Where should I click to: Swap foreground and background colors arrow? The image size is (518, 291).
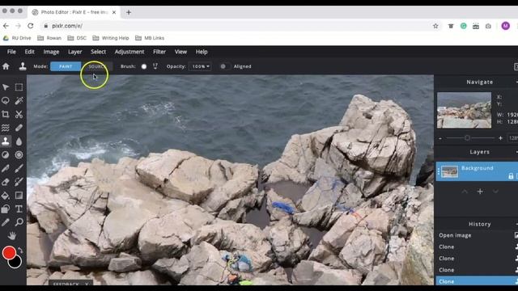coord(20,250)
